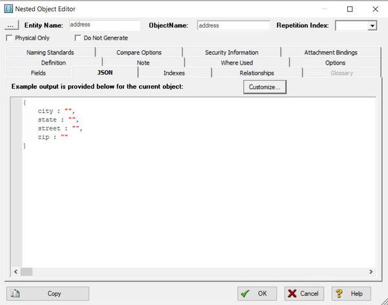Toggle the Do Not Generate checkbox
This screenshot has width=388, height=305.
click(78, 38)
